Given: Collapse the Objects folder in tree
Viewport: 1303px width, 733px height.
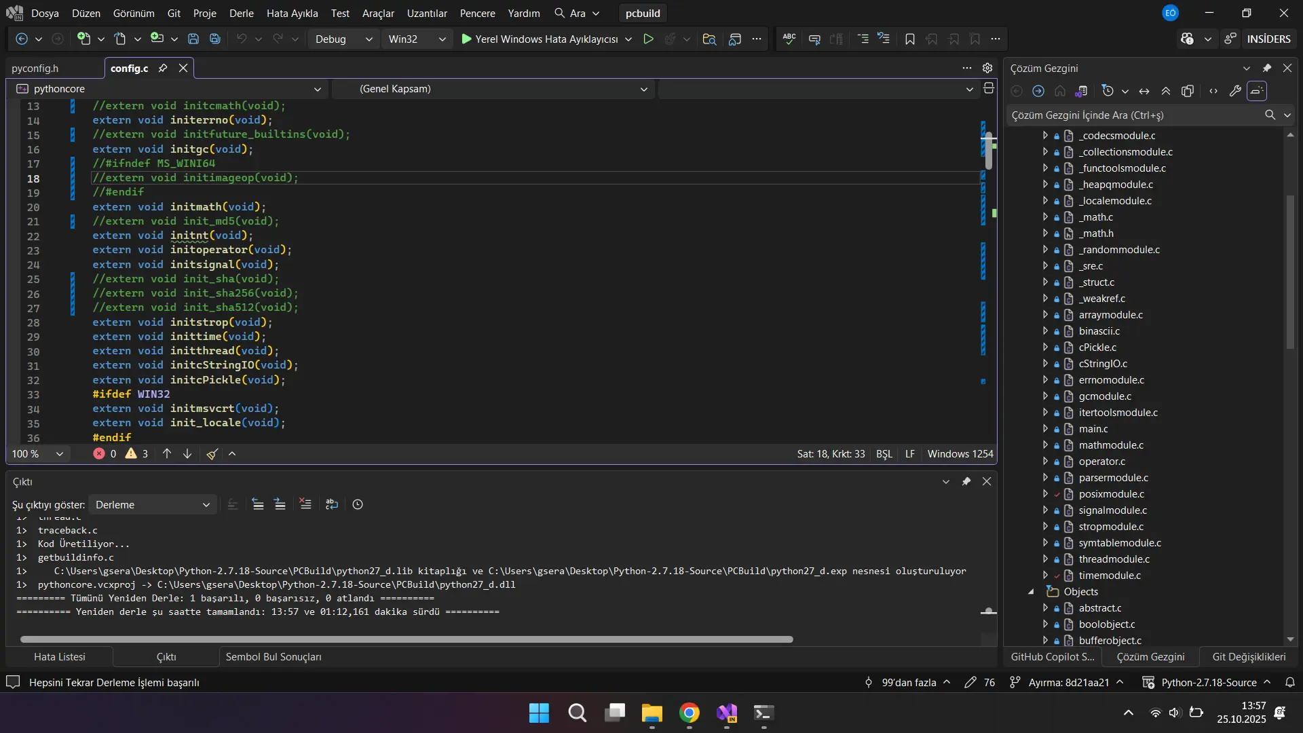Looking at the screenshot, I should 1031,592.
